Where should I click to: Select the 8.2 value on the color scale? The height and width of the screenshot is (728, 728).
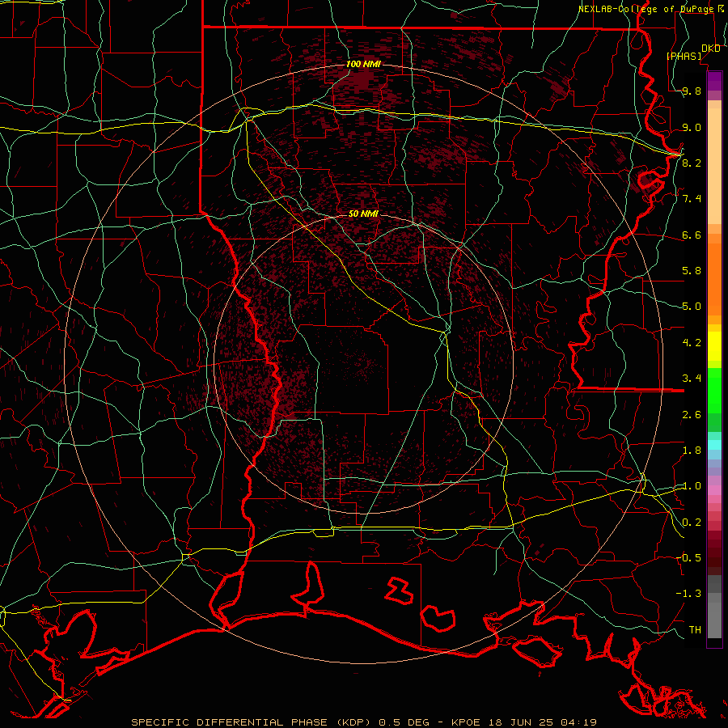coord(692,163)
